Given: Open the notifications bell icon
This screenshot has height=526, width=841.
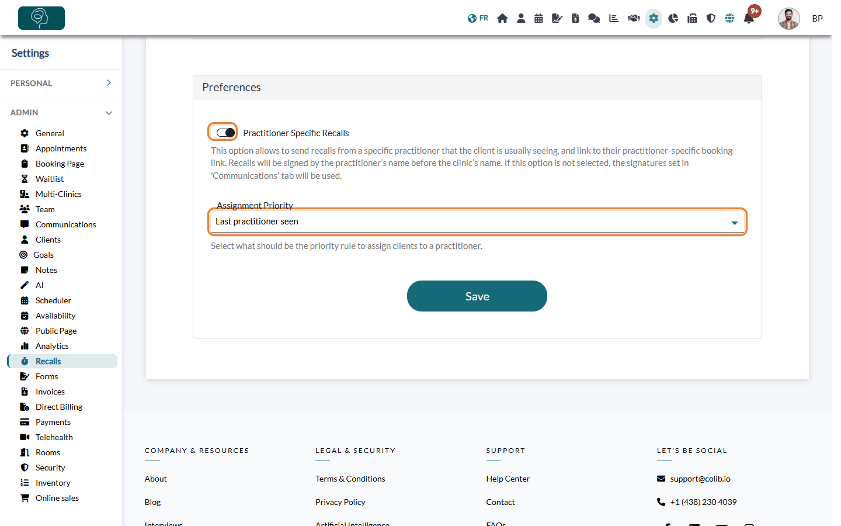Looking at the screenshot, I should tap(749, 18).
